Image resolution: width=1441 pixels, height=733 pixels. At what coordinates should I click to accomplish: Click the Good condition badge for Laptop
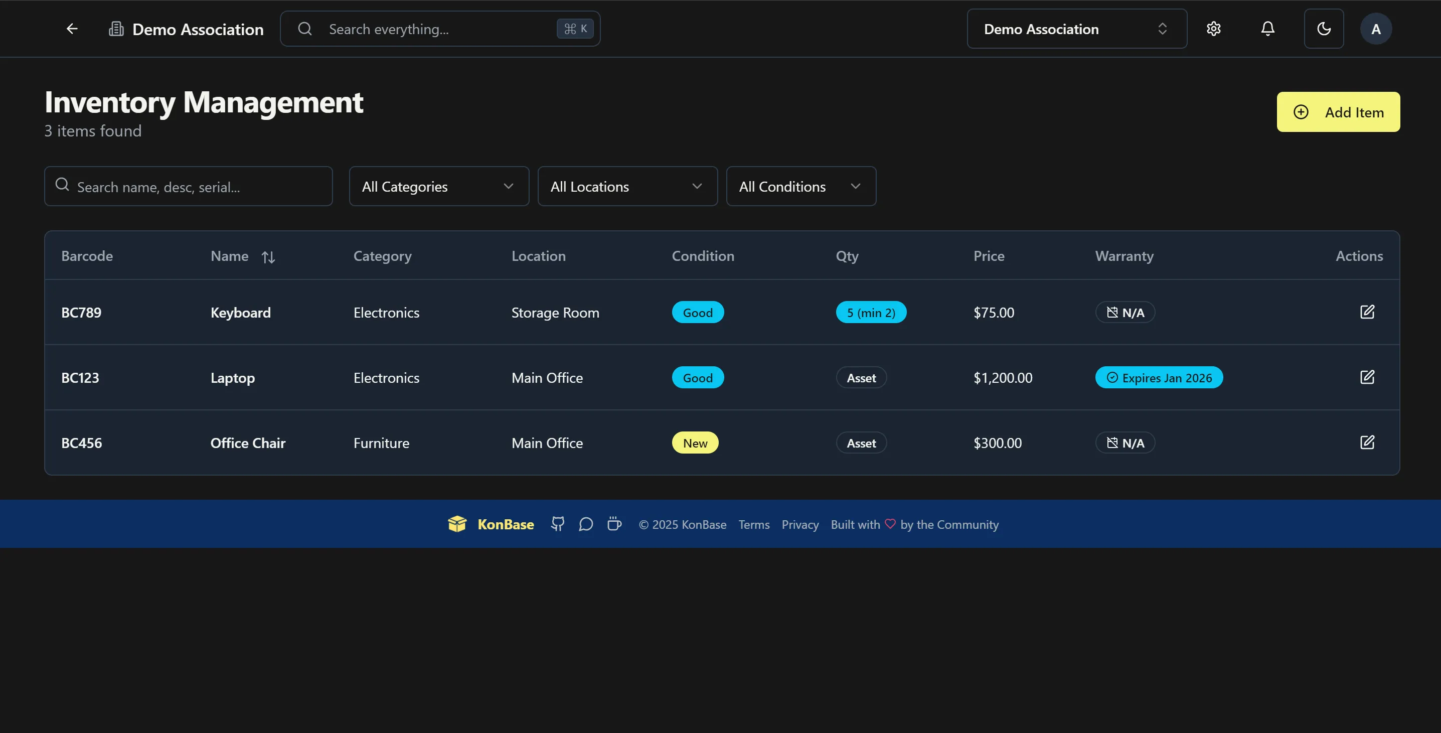click(697, 377)
